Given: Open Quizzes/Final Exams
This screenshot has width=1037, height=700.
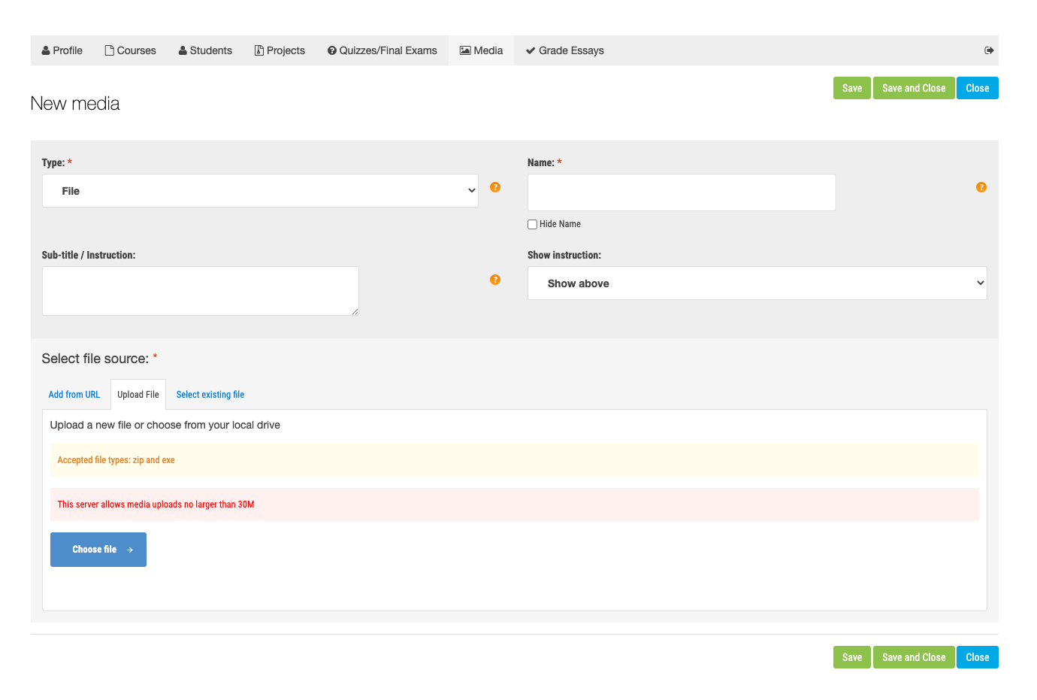Looking at the screenshot, I should tap(382, 50).
